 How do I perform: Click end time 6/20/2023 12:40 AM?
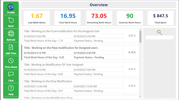click(85, 86)
